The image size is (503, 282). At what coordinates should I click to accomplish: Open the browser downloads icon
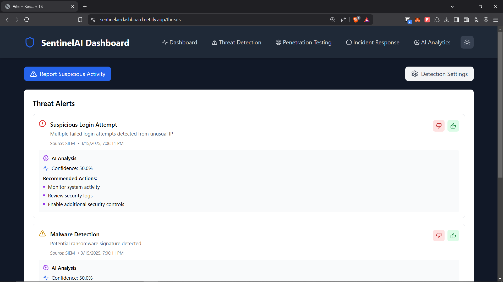click(x=447, y=20)
